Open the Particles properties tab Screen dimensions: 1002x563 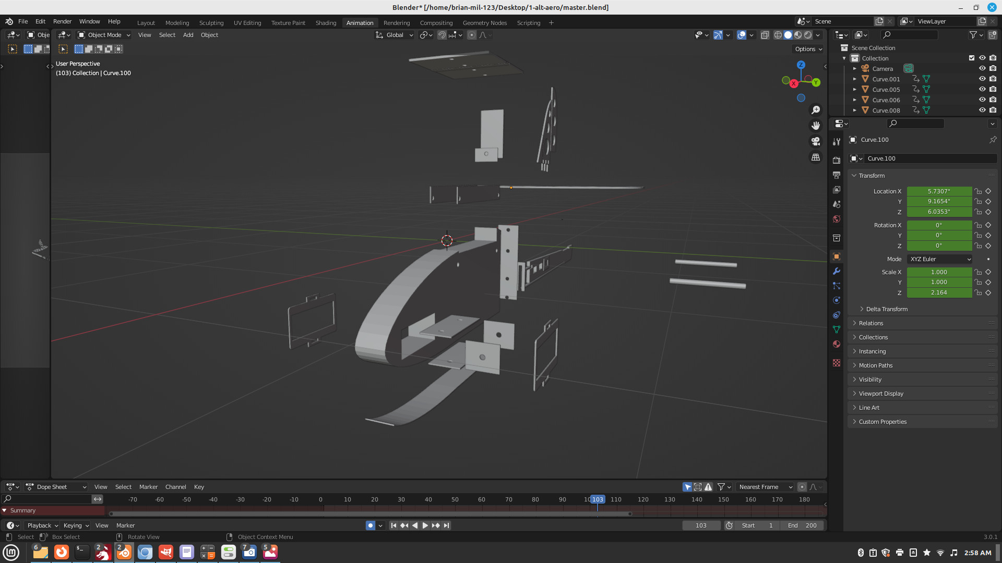[837, 286]
